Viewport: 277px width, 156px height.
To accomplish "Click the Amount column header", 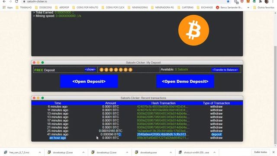I will (111, 103).
